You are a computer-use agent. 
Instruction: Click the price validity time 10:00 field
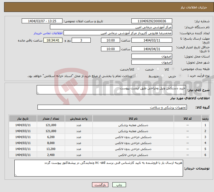111,49
